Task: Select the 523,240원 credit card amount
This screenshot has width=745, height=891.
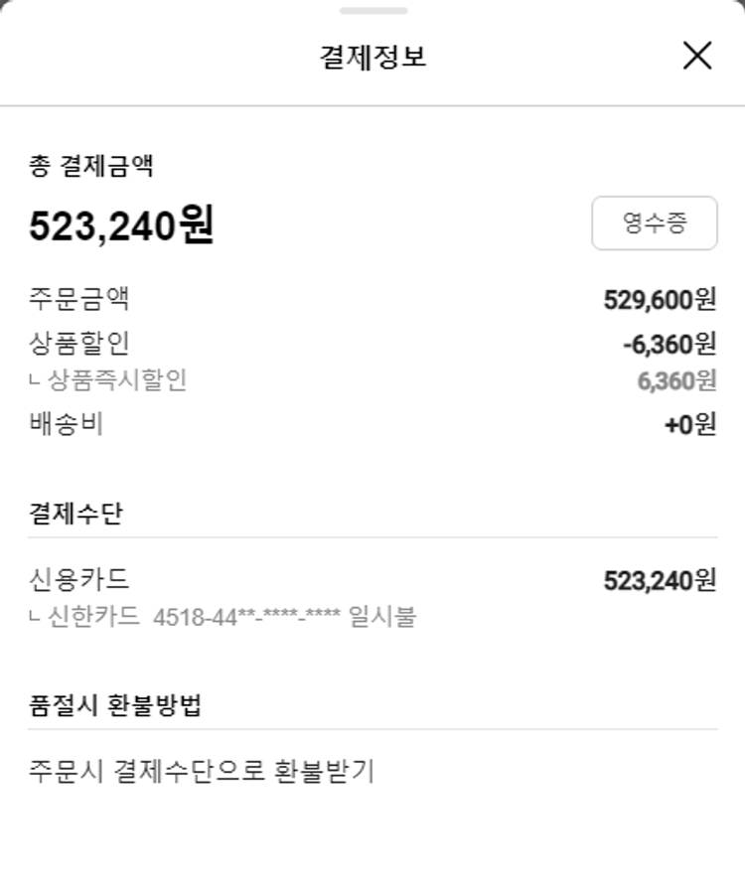Action: [x=660, y=580]
